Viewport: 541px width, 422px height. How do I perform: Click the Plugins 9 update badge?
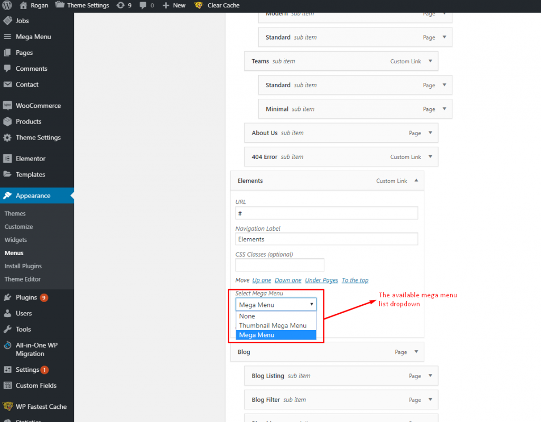coord(44,298)
